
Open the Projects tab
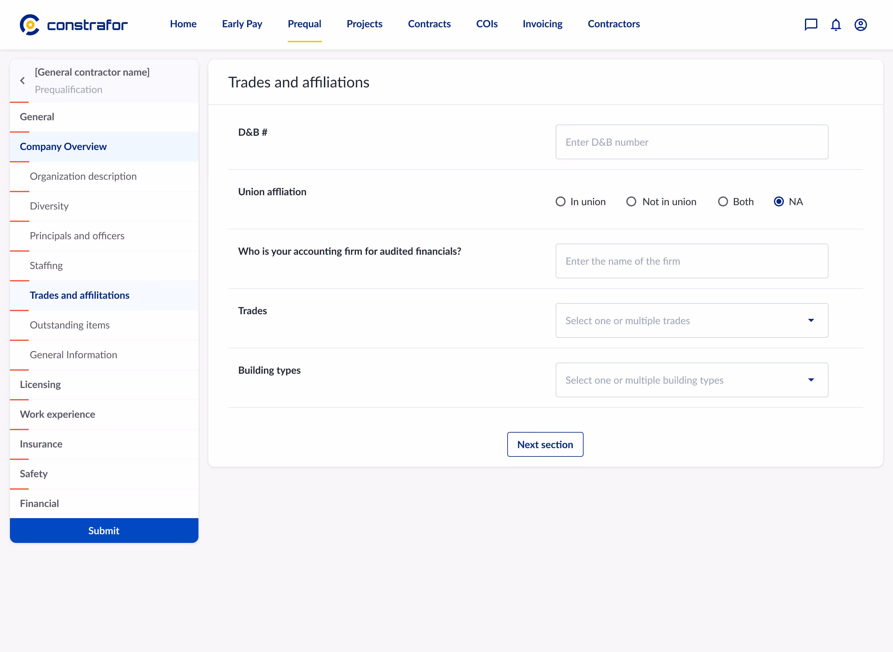[x=364, y=24]
